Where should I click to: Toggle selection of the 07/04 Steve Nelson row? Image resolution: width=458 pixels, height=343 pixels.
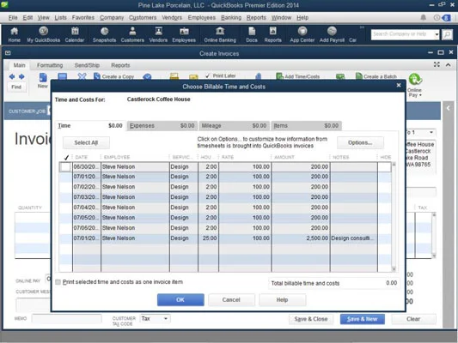(x=65, y=208)
